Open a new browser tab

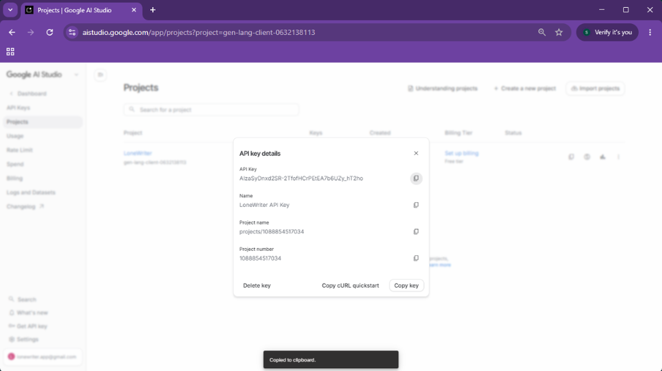click(152, 10)
